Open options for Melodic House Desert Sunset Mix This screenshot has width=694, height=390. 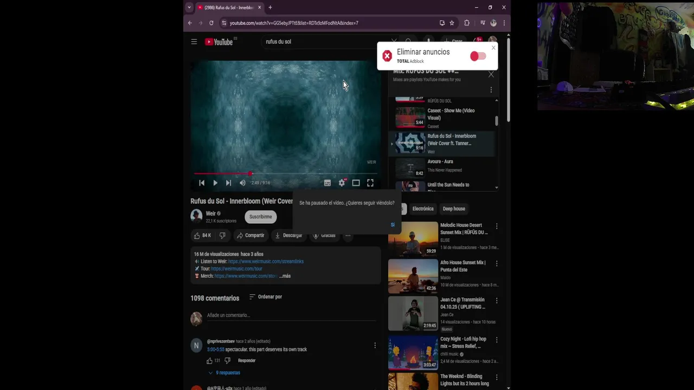(x=497, y=226)
